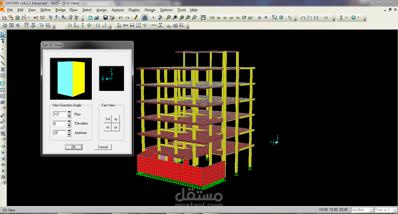Open the Define menu
The image size is (398, 214).
pos(45,10)
